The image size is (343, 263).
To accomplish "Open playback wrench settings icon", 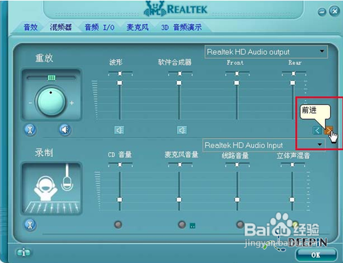I will pos(30,129).
